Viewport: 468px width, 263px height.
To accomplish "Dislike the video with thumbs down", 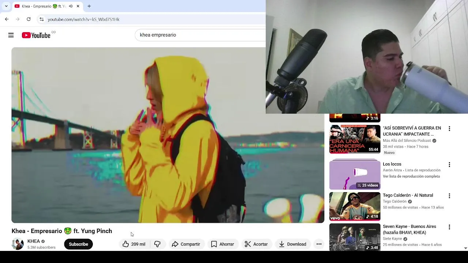I will point(158,244).
